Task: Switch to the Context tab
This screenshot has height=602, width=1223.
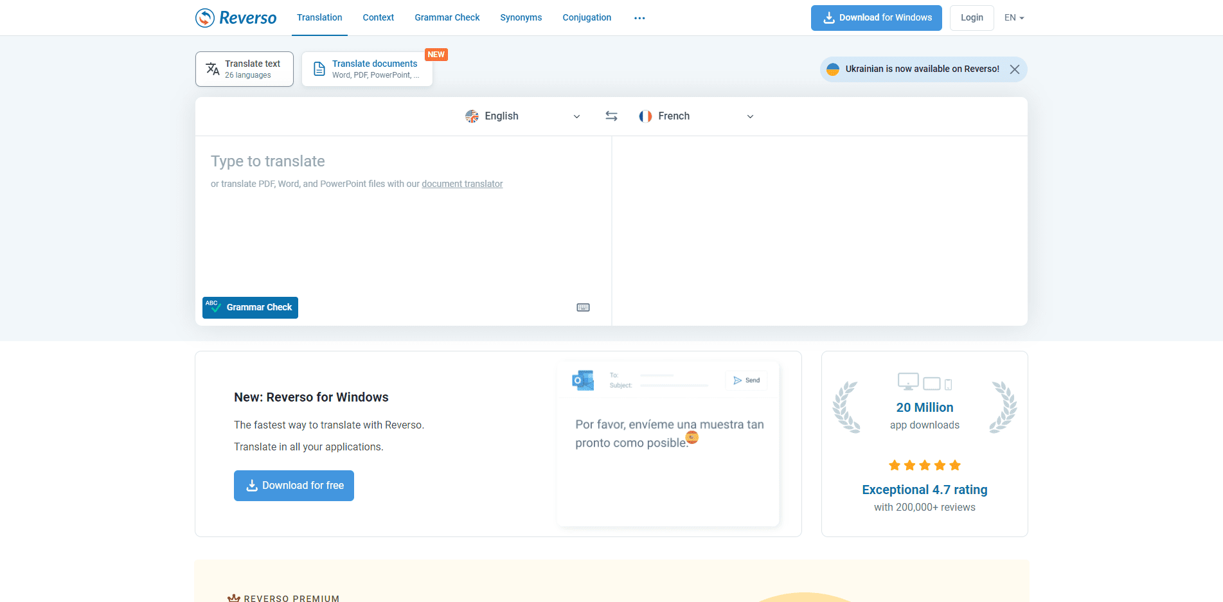Action: [x=378, y=17]
